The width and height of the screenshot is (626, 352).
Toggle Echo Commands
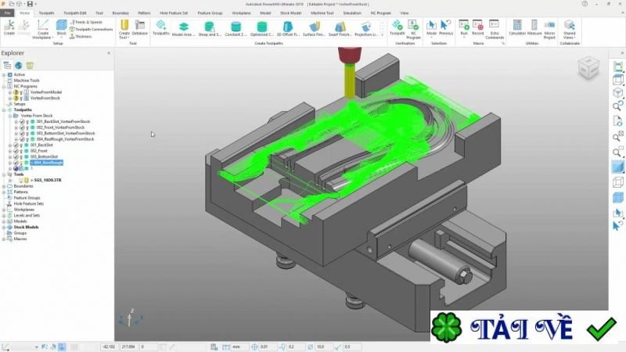[x=495, y=29]
